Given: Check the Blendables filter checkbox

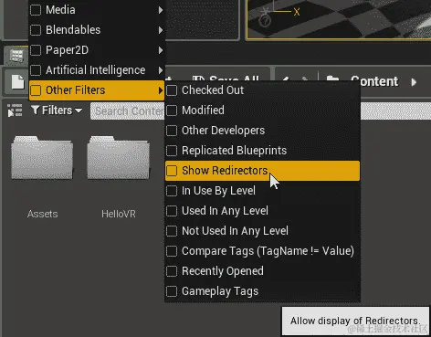Looking at the screenshot, I should (x=36, y=30).
